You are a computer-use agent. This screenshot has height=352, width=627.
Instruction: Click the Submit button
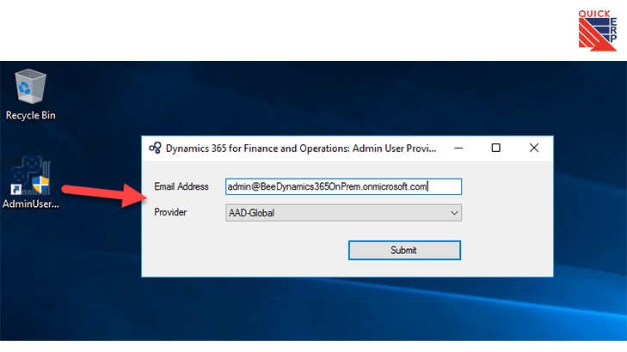pyautogui.click(x=404, y=250)
